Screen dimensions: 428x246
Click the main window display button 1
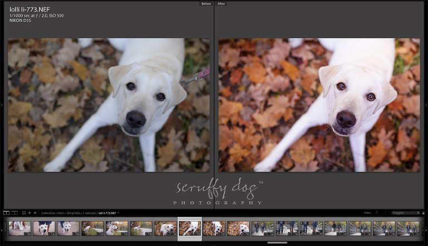click(x=6, y=213)
